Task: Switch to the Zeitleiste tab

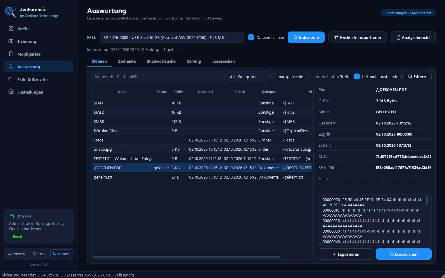Action: (x=127, y=61)
